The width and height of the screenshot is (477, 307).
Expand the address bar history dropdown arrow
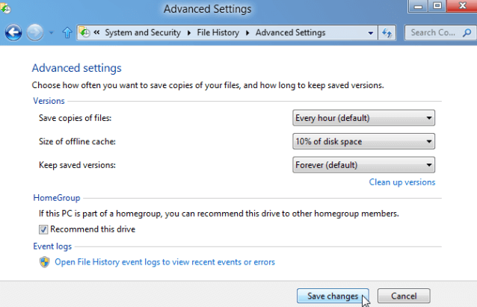click(371, 33)
